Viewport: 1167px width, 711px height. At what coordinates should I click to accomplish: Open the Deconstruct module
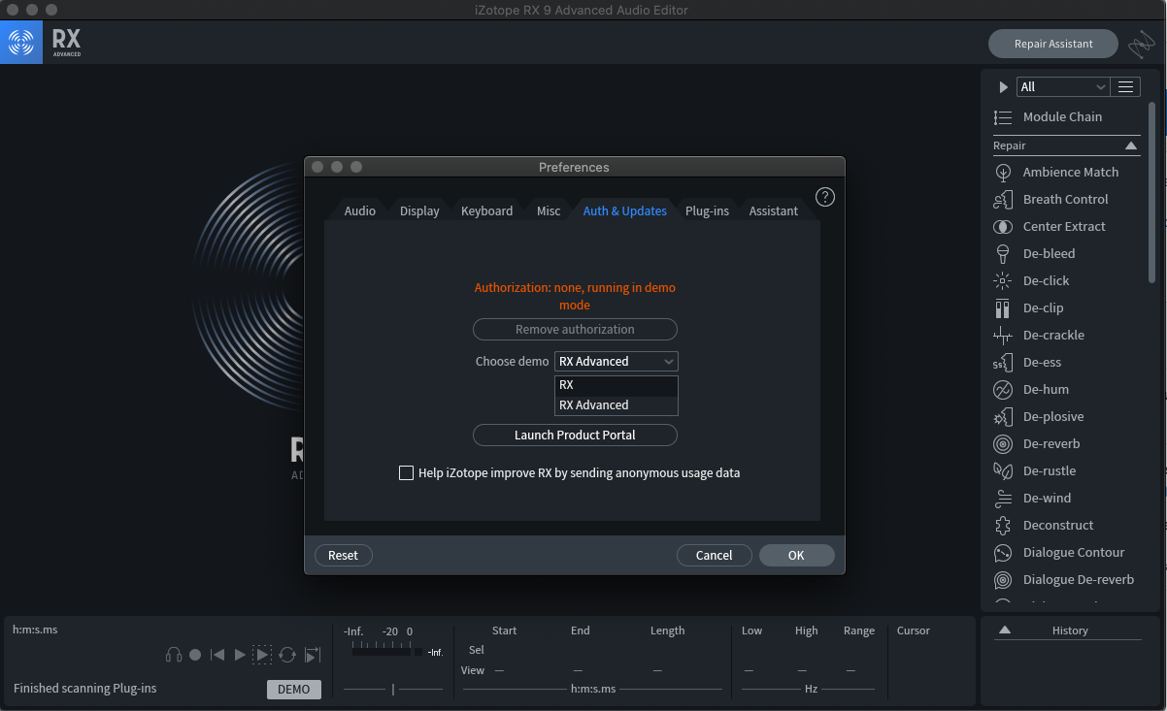coord(1058,525)
